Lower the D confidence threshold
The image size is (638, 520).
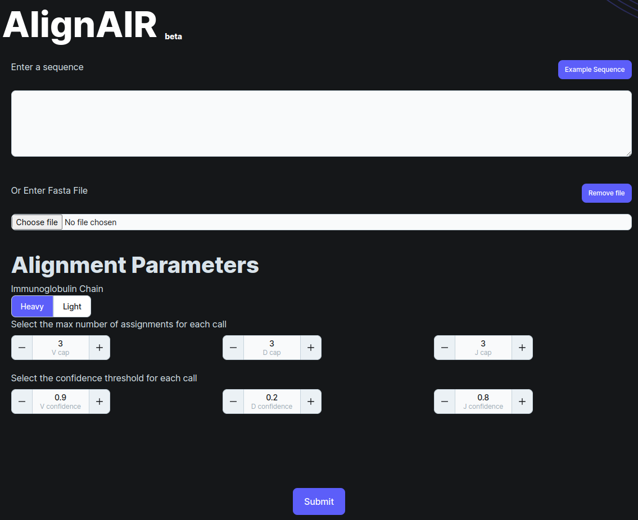point(233,402)
